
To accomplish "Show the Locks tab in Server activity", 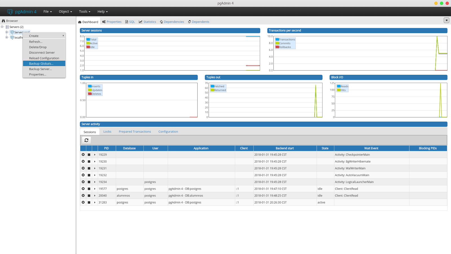I will coord(107,132).
